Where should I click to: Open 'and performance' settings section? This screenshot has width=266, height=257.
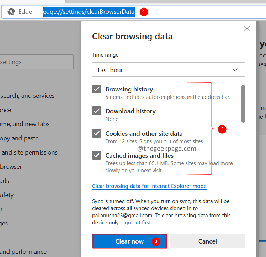point(23,252)
